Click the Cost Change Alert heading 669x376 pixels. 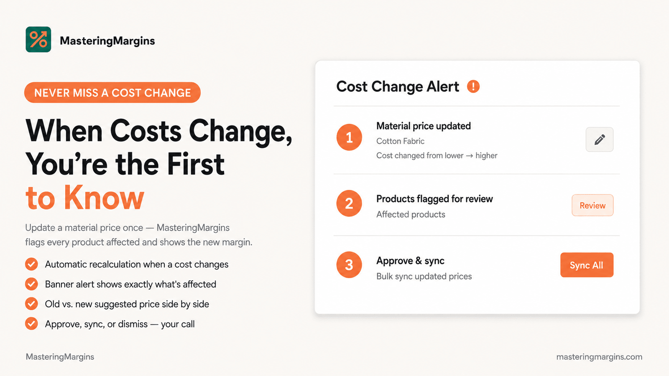tap(398, 86)
